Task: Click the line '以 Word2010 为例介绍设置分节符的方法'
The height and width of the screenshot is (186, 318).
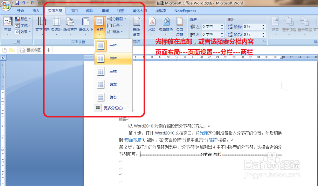Action: point(167,126)
